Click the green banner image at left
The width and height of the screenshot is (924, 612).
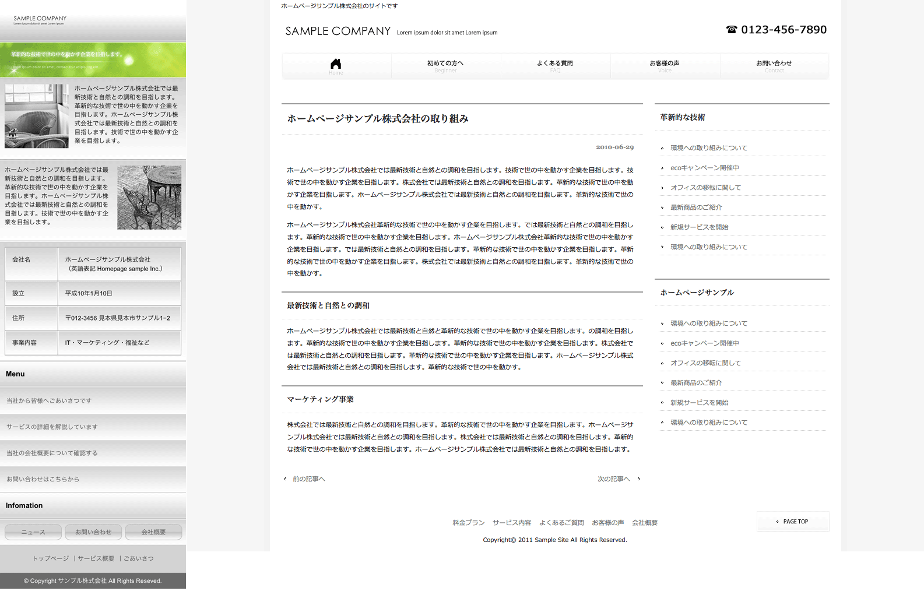click(x=93, y=59)
